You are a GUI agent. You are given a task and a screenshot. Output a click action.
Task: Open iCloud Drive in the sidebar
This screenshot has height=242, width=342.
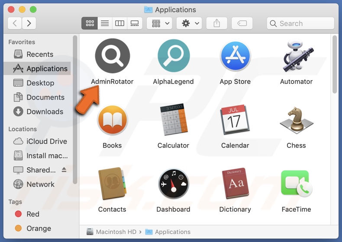pyautogui.click(x=37, y=141)
